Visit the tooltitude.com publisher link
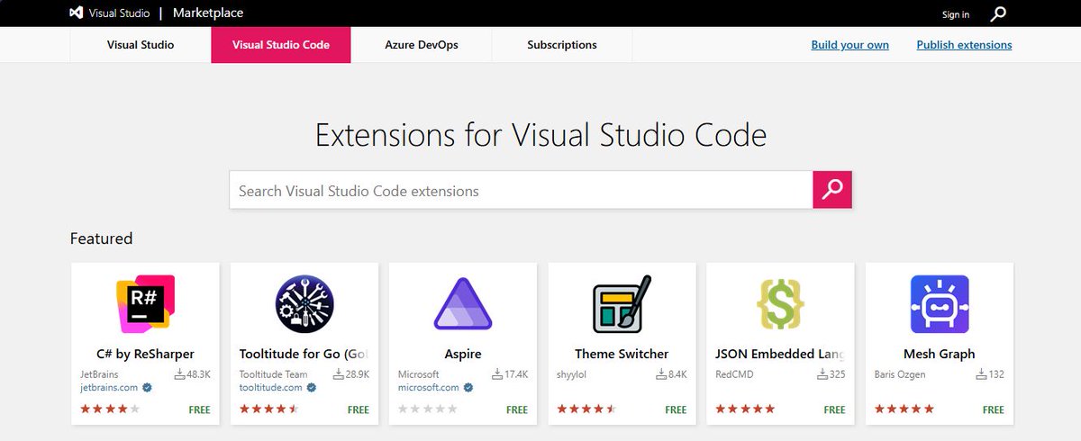 pos(271,388)
